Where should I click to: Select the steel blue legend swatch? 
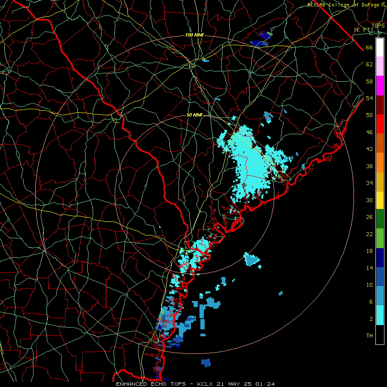(x=380, y=296)
